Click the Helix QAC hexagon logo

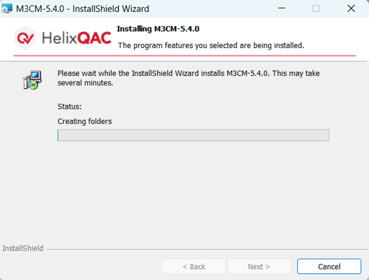pos(25,38)
